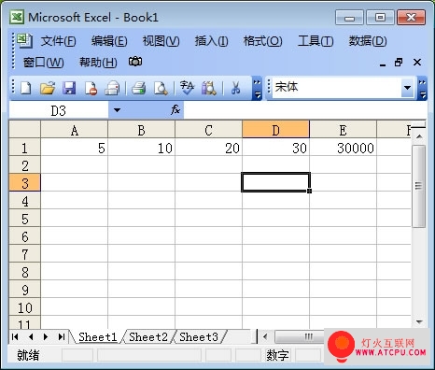
Task: Save workbook with the floppy disk icon
Action: pyautogui.click(x=69, y=88)
